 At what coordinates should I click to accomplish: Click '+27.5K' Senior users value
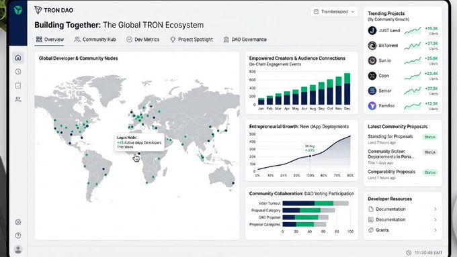click(x=431, y=89)
